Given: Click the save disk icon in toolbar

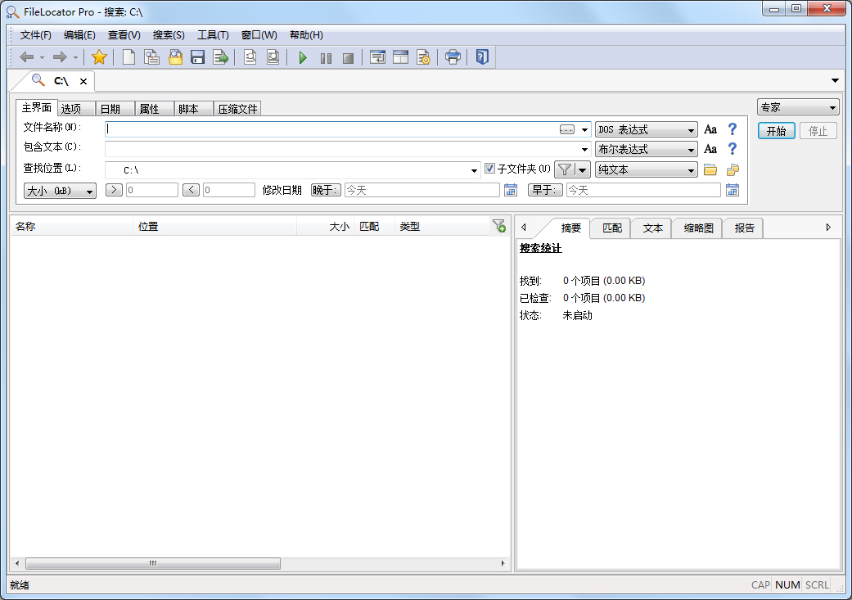Looking at the screenshot, I should pos(197,57).
